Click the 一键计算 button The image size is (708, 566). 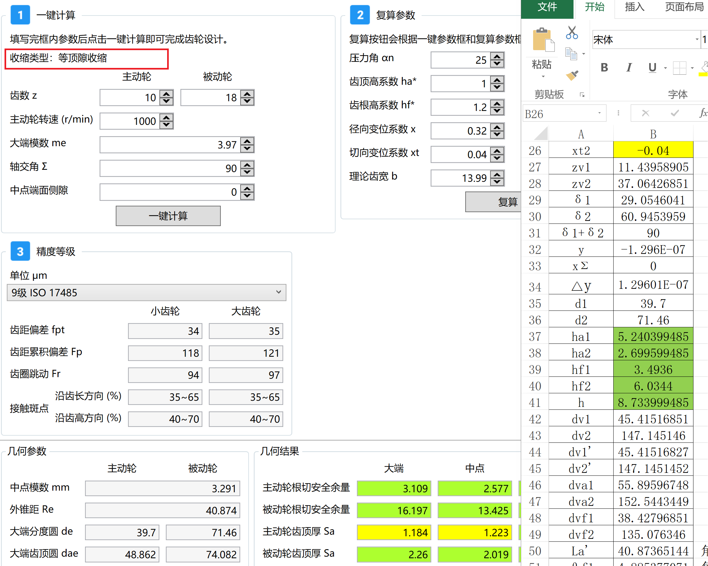tap(168, 216)
